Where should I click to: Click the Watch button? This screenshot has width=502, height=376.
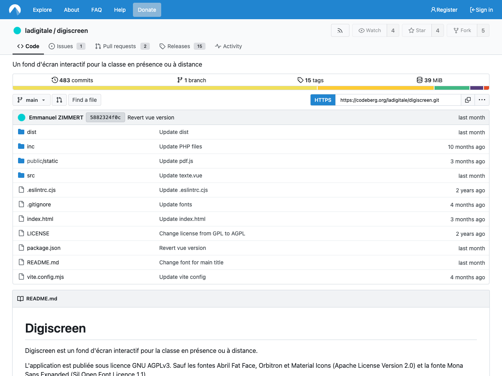369,31
